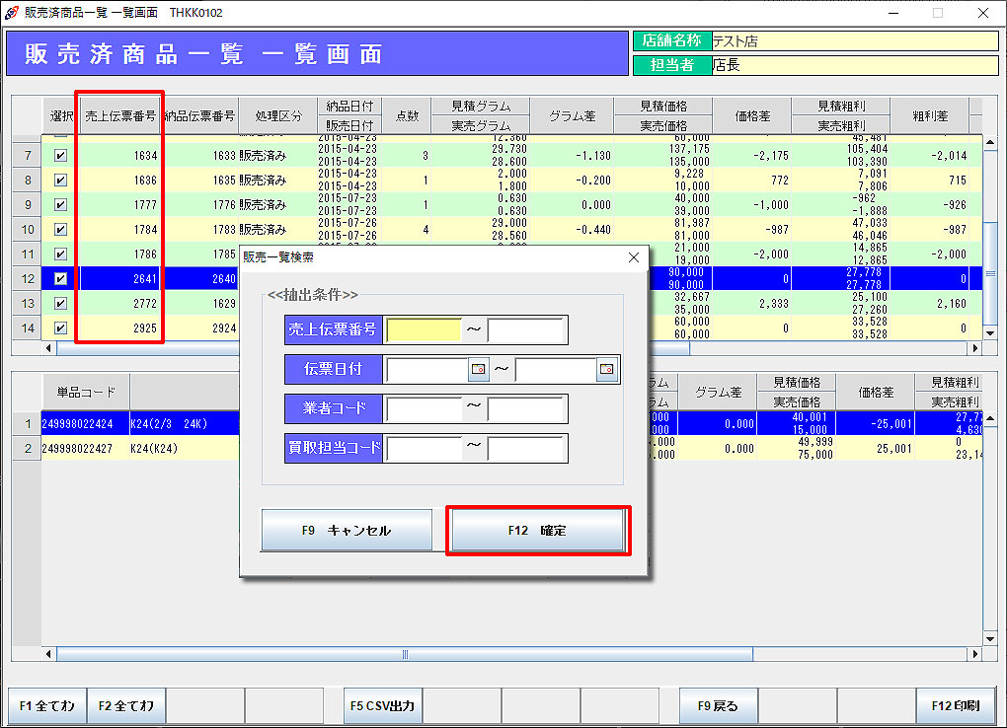
Task: Uncheck the checkbox in row 7
Action: pos(60,156)
